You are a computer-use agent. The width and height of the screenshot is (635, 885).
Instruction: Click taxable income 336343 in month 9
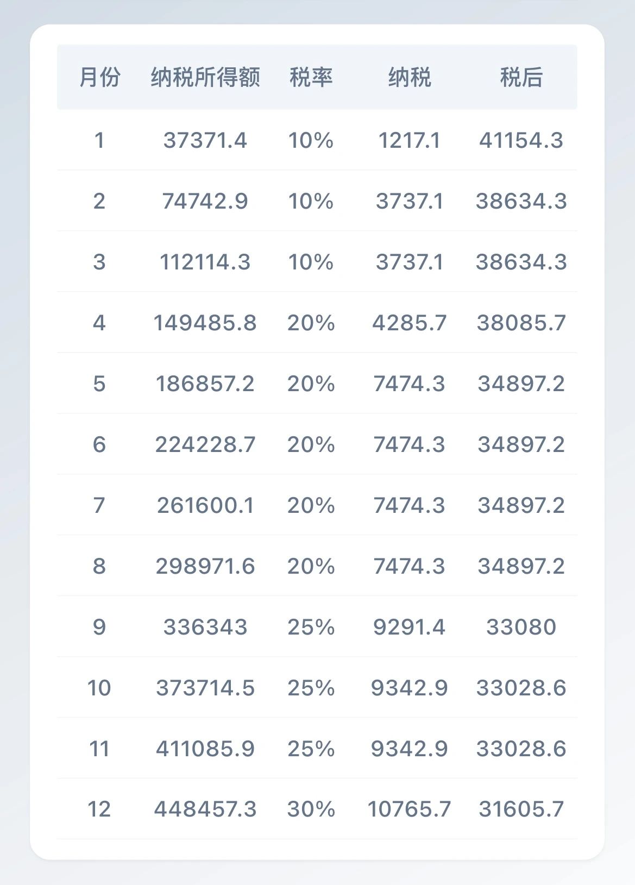pyautogui.click(x=205, y=627)
